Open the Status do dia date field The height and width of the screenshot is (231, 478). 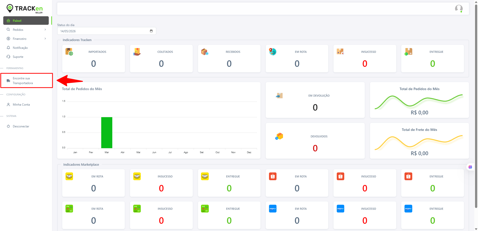point(107,31)
